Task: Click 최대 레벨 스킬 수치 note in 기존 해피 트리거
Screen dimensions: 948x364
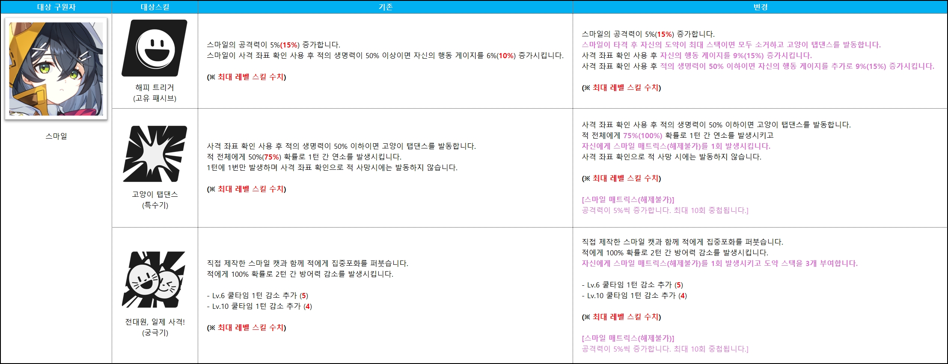Action: pos(247,77)
